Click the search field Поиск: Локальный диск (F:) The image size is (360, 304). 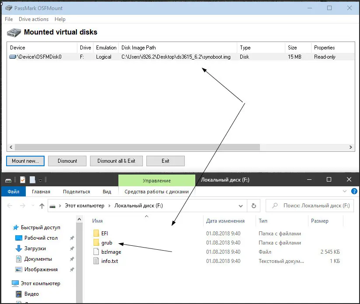coord(309,206)
